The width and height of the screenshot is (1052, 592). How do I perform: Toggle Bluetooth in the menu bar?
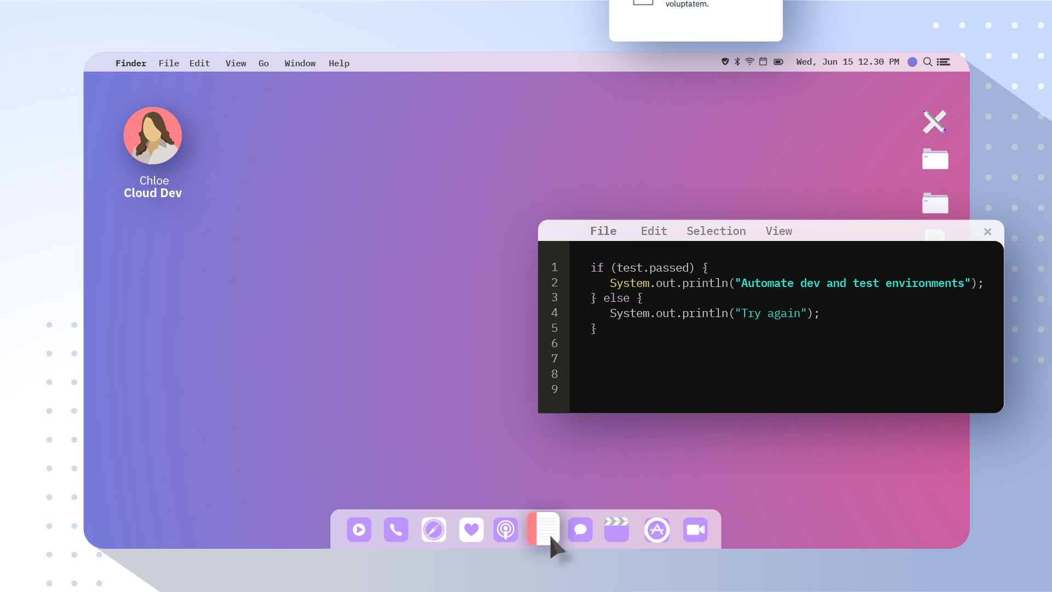tap(737, 62)
